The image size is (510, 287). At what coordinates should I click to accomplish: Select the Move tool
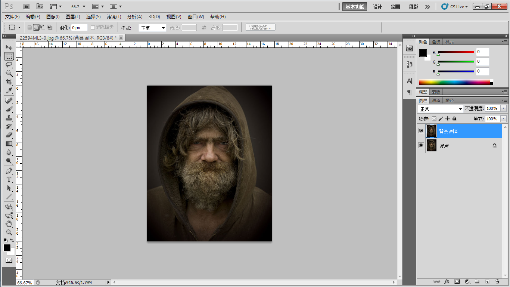coord(9,47)
